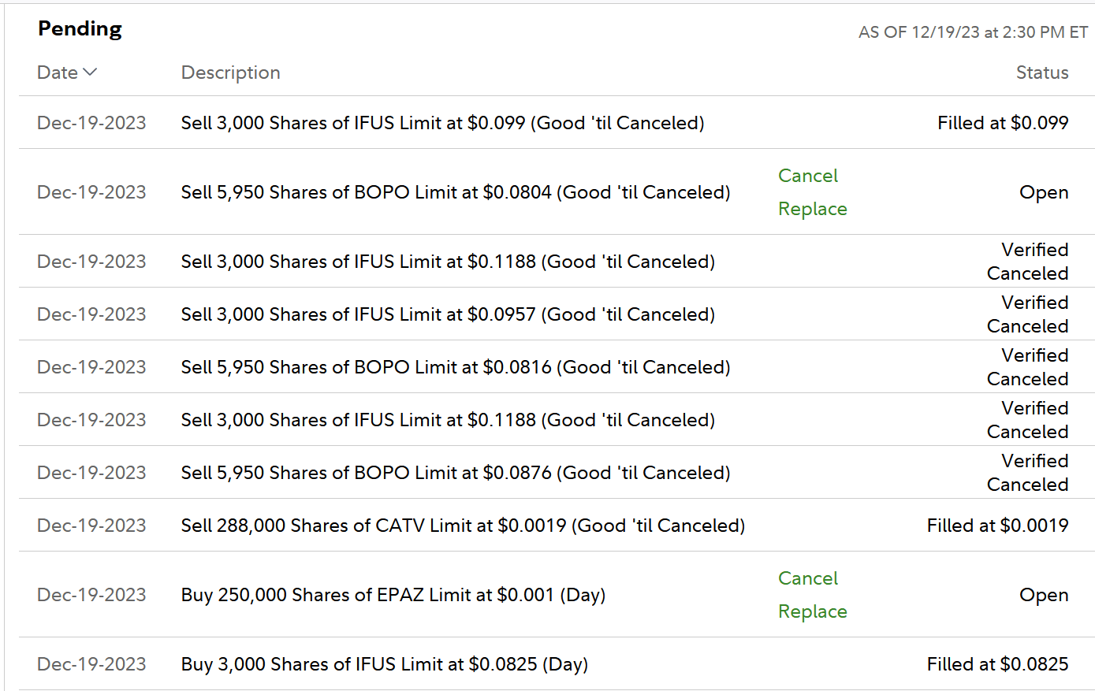Click the Date column sort chevron
Image resolution: width=1095 pixels, height=691 pixels.
coord(90,72)
